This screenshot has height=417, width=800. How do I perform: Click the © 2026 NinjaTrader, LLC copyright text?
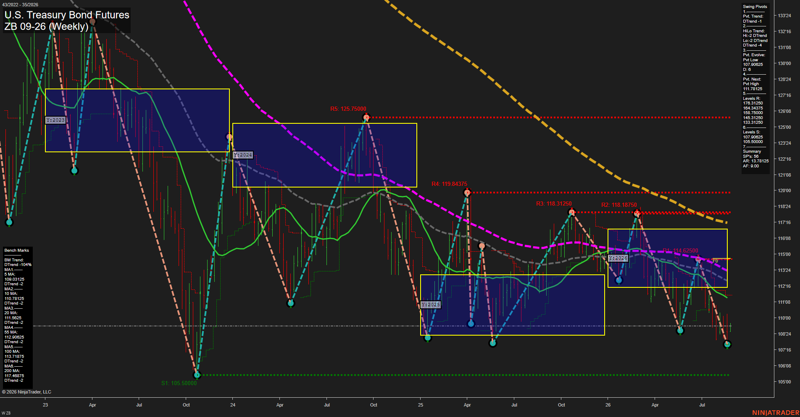point(26,392)
